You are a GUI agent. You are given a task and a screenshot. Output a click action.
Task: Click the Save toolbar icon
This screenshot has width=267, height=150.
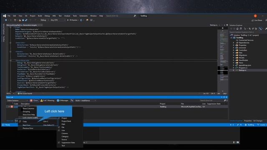(x=23, y=20)
